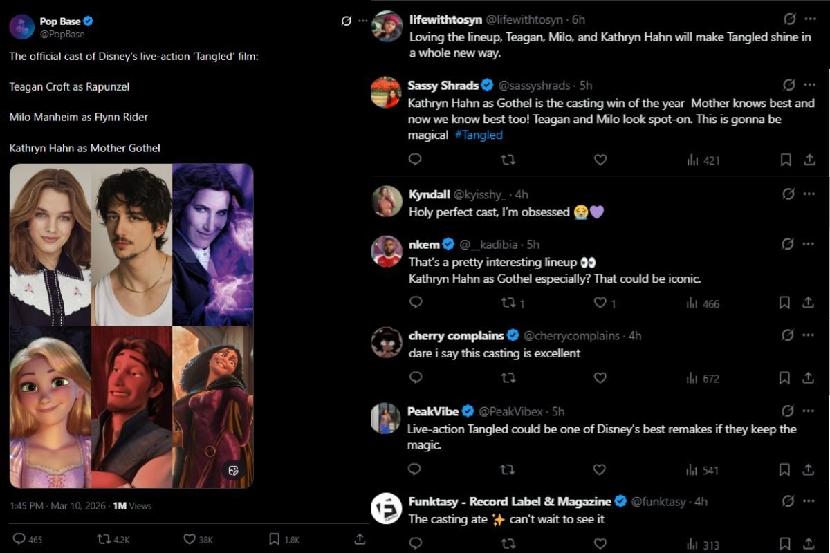Reply to the Pop Base main post
The image size is (830, 553).
(x=19, y=539)
